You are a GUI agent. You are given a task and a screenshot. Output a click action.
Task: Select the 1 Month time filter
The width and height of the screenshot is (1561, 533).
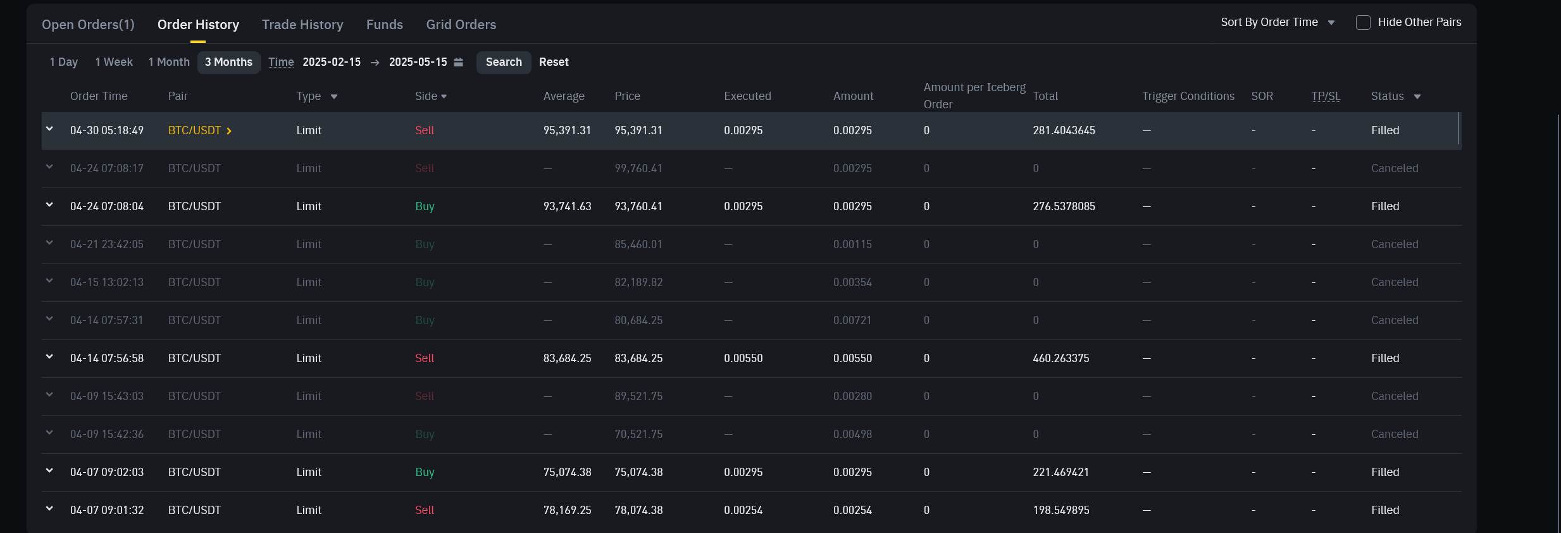tap(169, 62)
